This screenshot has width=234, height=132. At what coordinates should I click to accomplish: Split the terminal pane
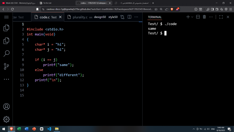[198, 17]
